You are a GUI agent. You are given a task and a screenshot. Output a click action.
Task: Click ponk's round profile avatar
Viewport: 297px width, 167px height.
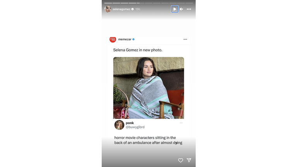pos(119,125)
